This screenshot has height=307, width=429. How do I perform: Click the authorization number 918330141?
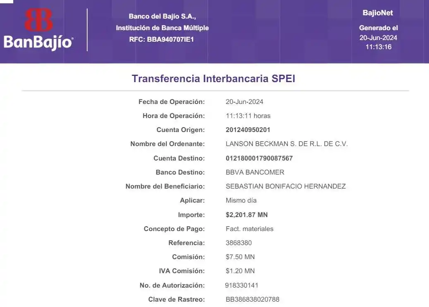tap(242, 285)
